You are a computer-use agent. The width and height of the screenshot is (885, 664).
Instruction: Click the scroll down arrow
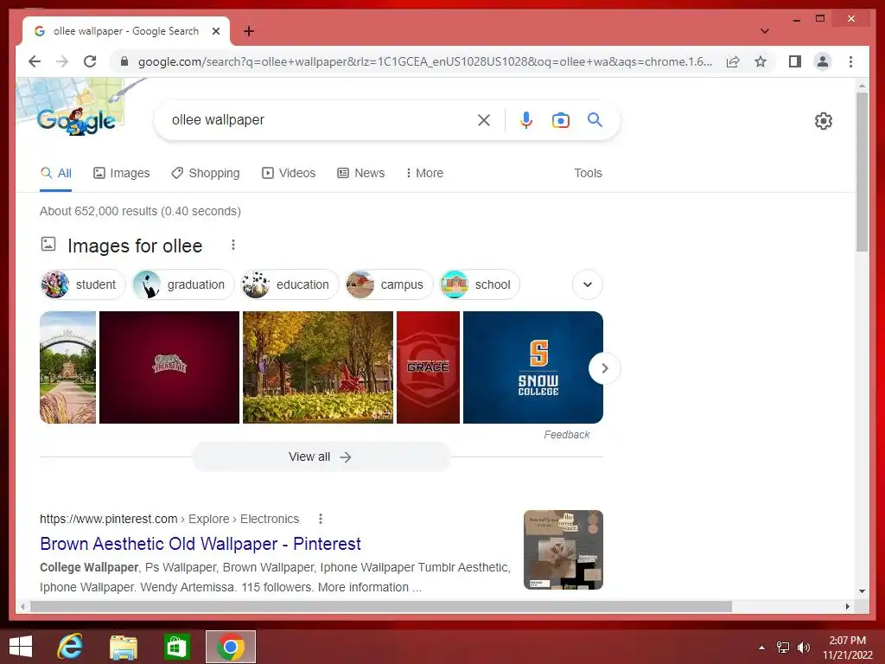[862, 591]
